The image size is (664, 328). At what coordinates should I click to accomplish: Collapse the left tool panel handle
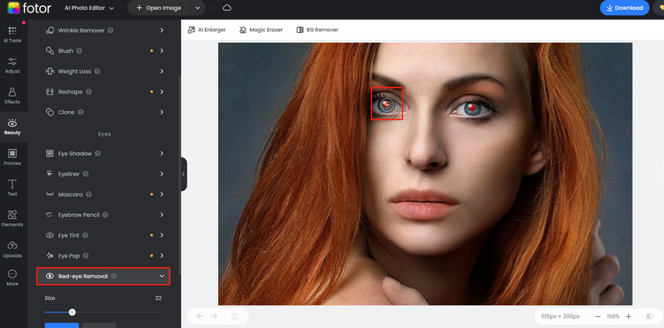tap(184, 174)
